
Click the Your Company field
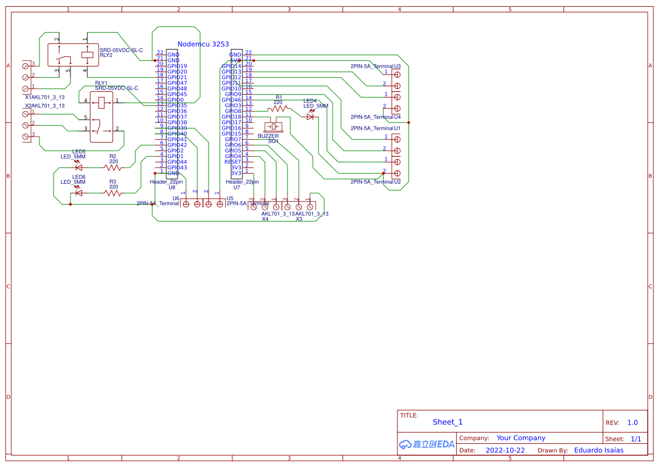click(x=521, y=438)
